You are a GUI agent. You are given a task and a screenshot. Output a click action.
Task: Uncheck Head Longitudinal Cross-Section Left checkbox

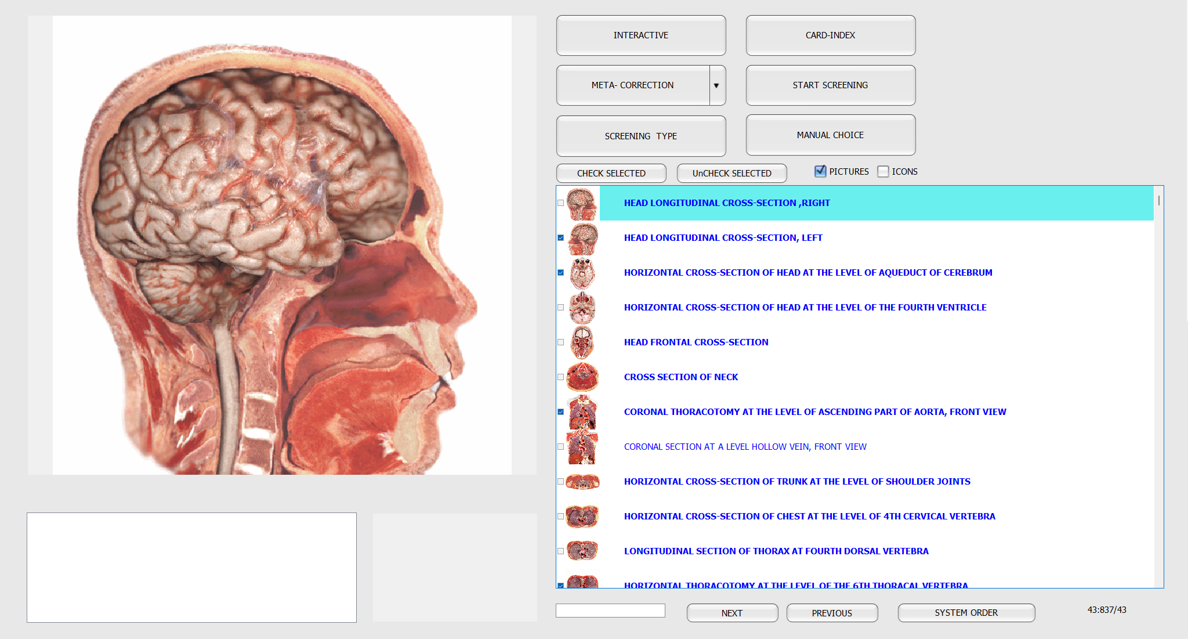(x=561, y=238)
